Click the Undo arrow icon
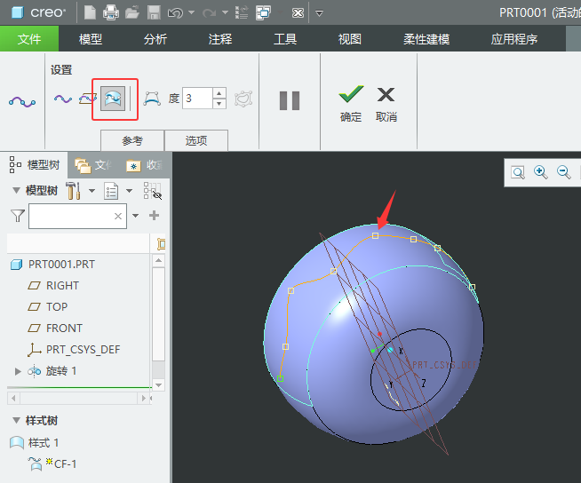581x483 pixels. pos(175,13)
